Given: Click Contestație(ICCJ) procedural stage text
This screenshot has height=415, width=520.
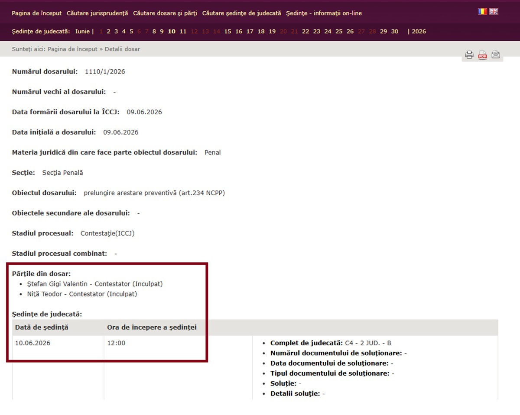Looking at the screenshot, I should tap(107, 234).
